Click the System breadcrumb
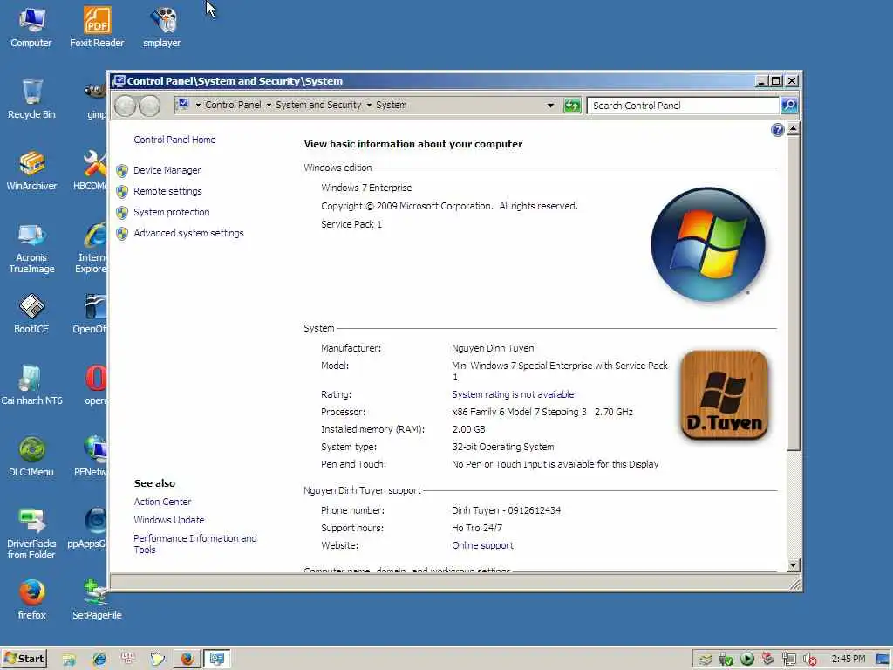Viewport: 893px width, 670px height. coord(392,105)
